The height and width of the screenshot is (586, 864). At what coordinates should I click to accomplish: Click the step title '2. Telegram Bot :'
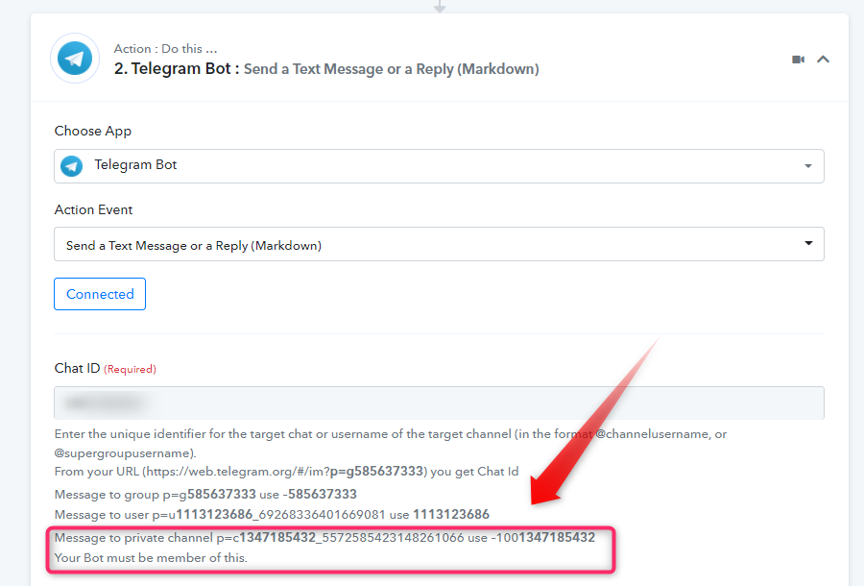point(177,68)
